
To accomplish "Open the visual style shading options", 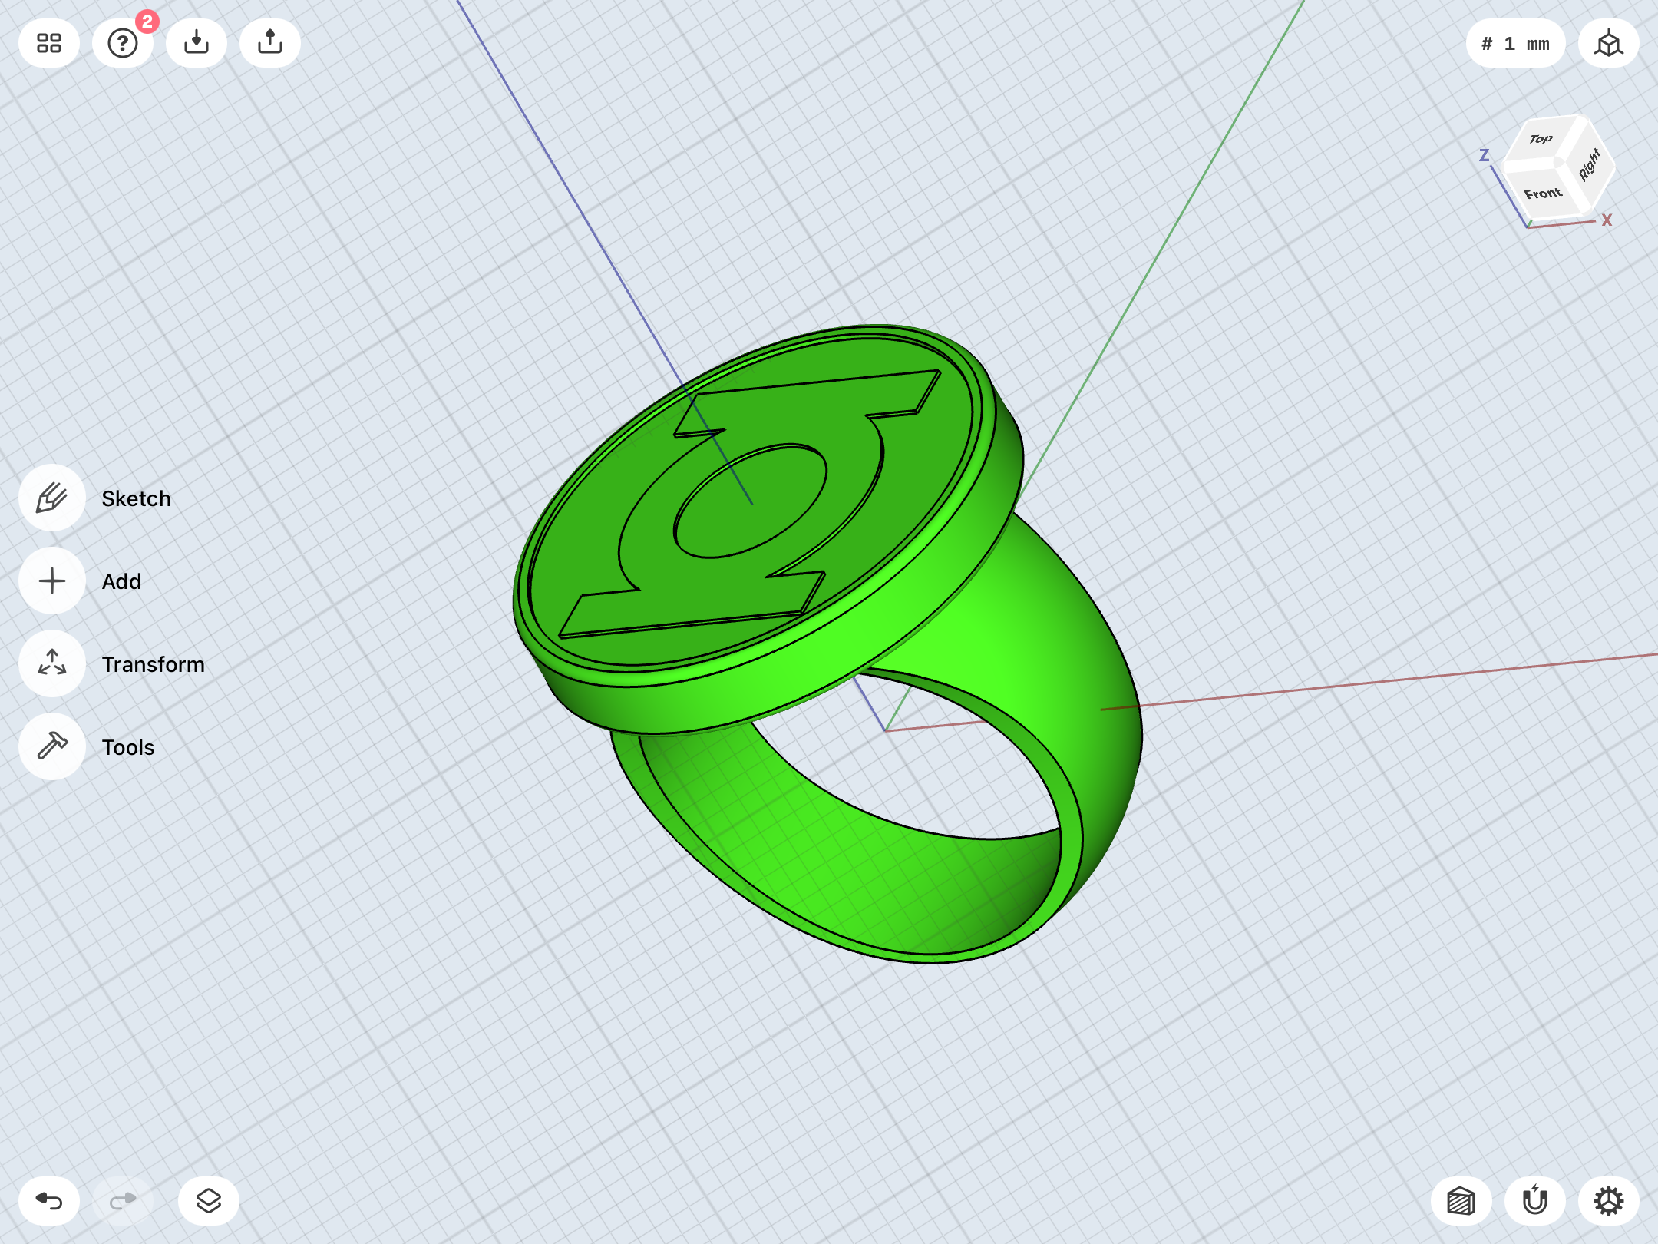I will pyautogui.click(x=1461, y=1201).
